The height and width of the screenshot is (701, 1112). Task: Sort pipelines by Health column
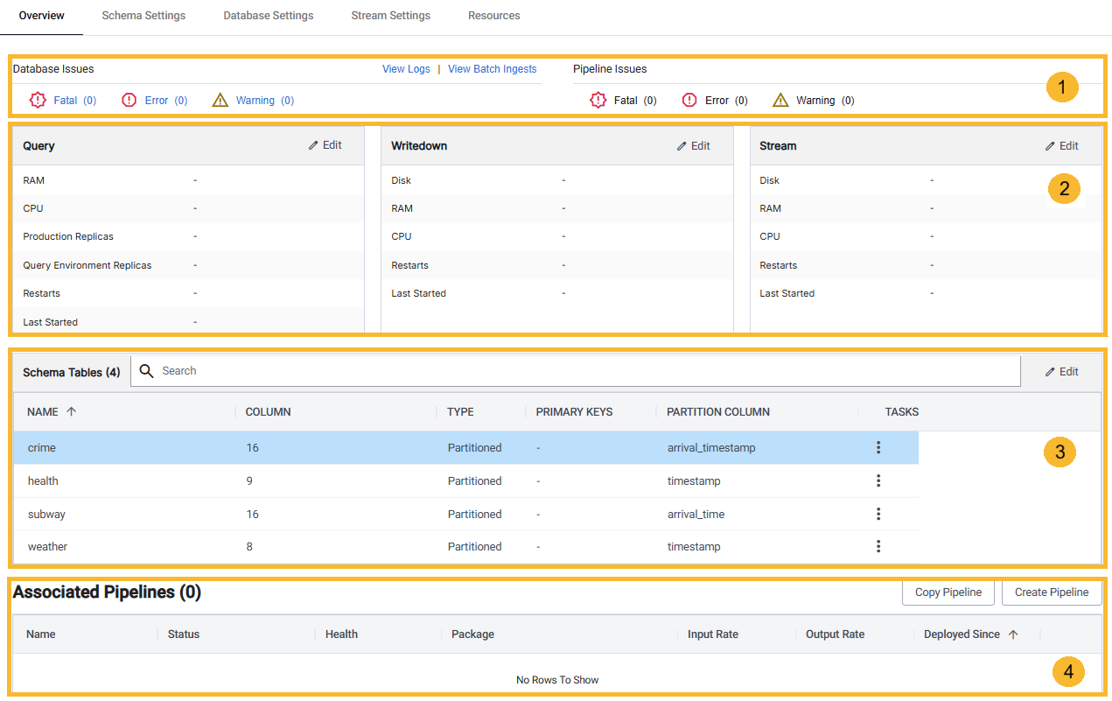341,634
